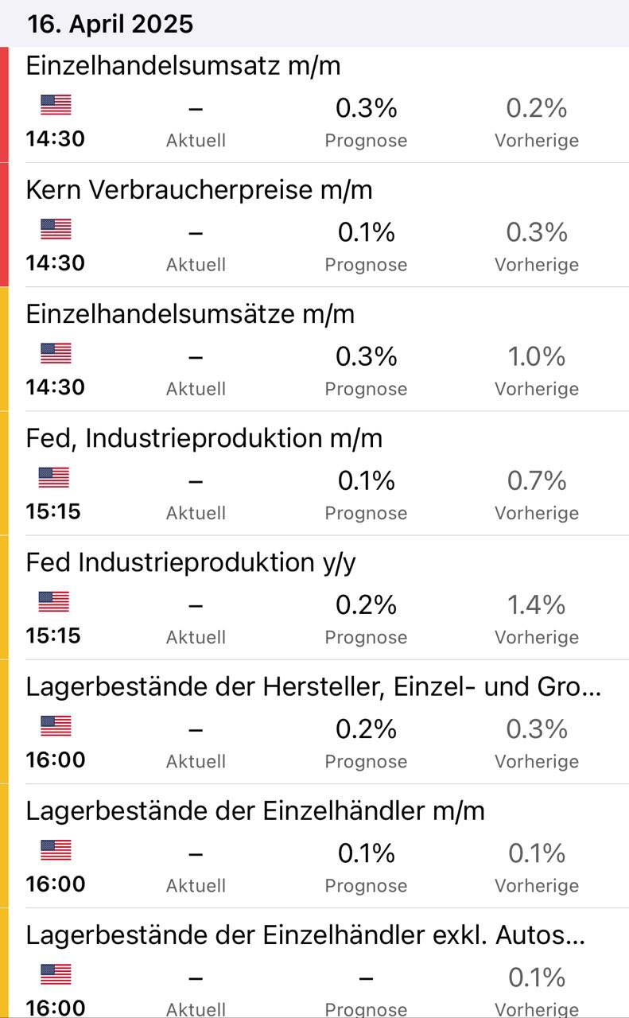Expand the truncated Lagerbestände der Hersteller title

(313, 686)
